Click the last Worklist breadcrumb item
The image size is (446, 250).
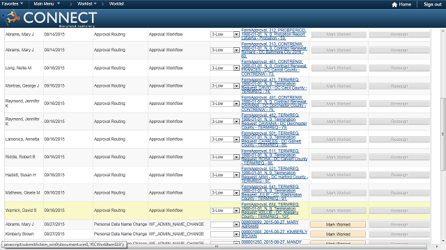(x=116, y=3)
